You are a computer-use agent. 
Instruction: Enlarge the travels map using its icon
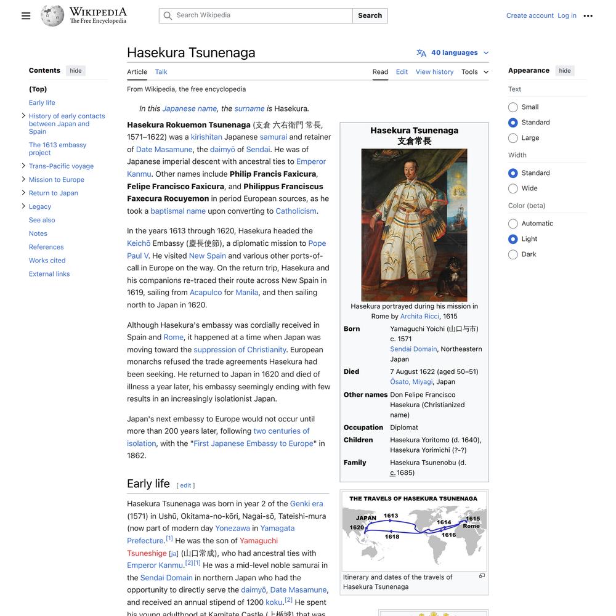pos(482,576)
